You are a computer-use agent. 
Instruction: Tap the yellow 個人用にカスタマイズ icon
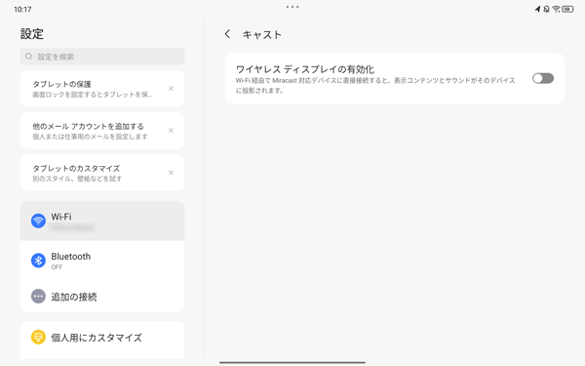[x=38, y=338]
